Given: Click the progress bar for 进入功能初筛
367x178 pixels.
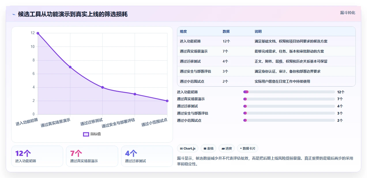Looking at the screenshot, I should (x=289, y=92).
